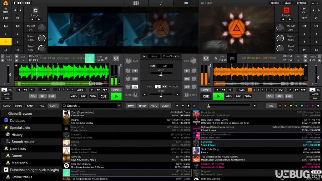Adjust the video crossfader slider
Image resolution: width=322 pixels, height=181 pixels.
pos(161,74)
